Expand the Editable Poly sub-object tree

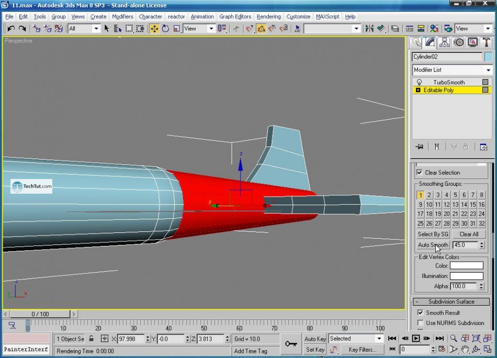[x=418, y=90]
